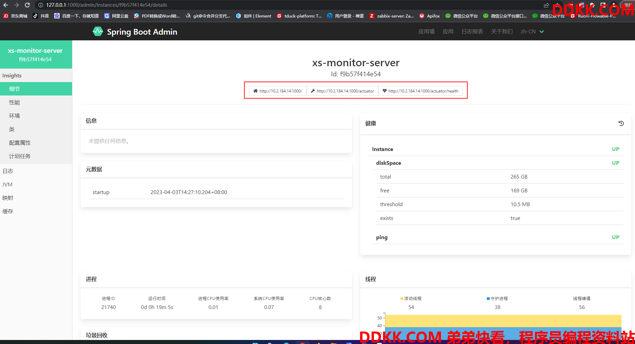Click the Instance health row
The image size is (635, 344).
(496, 149)
